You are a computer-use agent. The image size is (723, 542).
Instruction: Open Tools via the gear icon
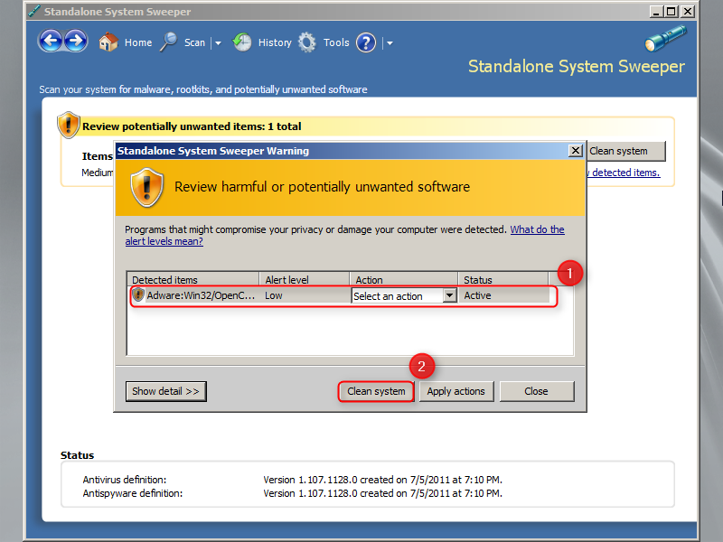pos(307,42)
